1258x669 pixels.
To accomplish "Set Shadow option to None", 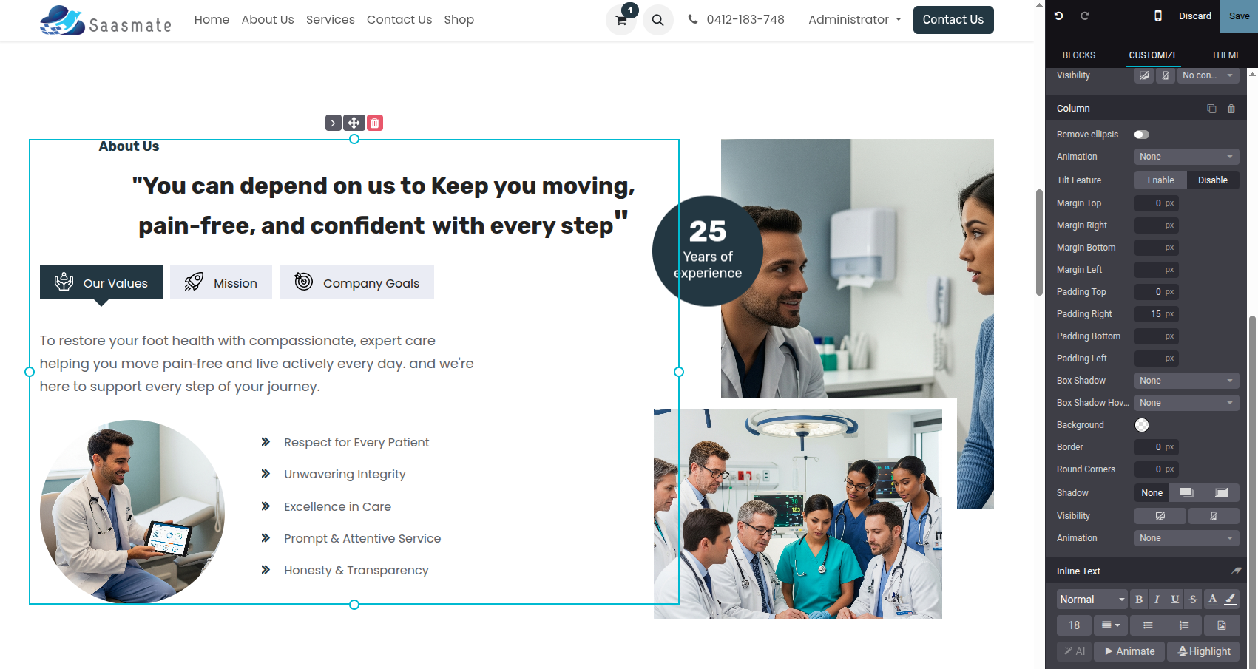I will (x=1152, y=493).
